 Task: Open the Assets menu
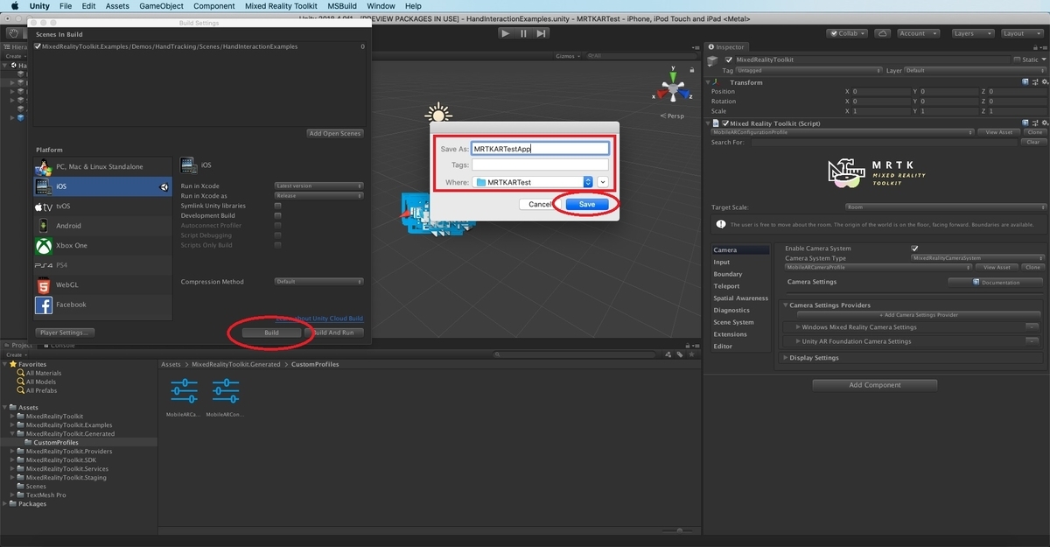pos(117,6)
